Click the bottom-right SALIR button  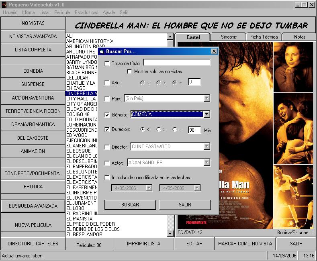pyautogui.click(x=296, y=244)
